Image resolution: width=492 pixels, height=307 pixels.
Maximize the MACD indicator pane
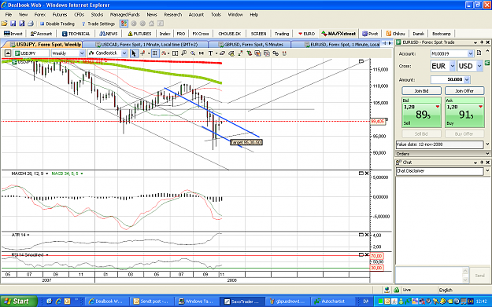click(x=361, y=173)
